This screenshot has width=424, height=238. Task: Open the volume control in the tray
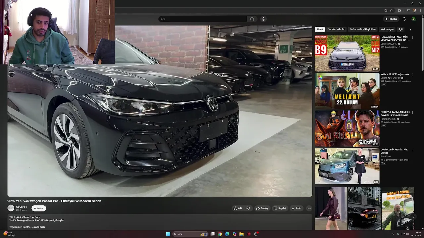click(x=407, y=234)
